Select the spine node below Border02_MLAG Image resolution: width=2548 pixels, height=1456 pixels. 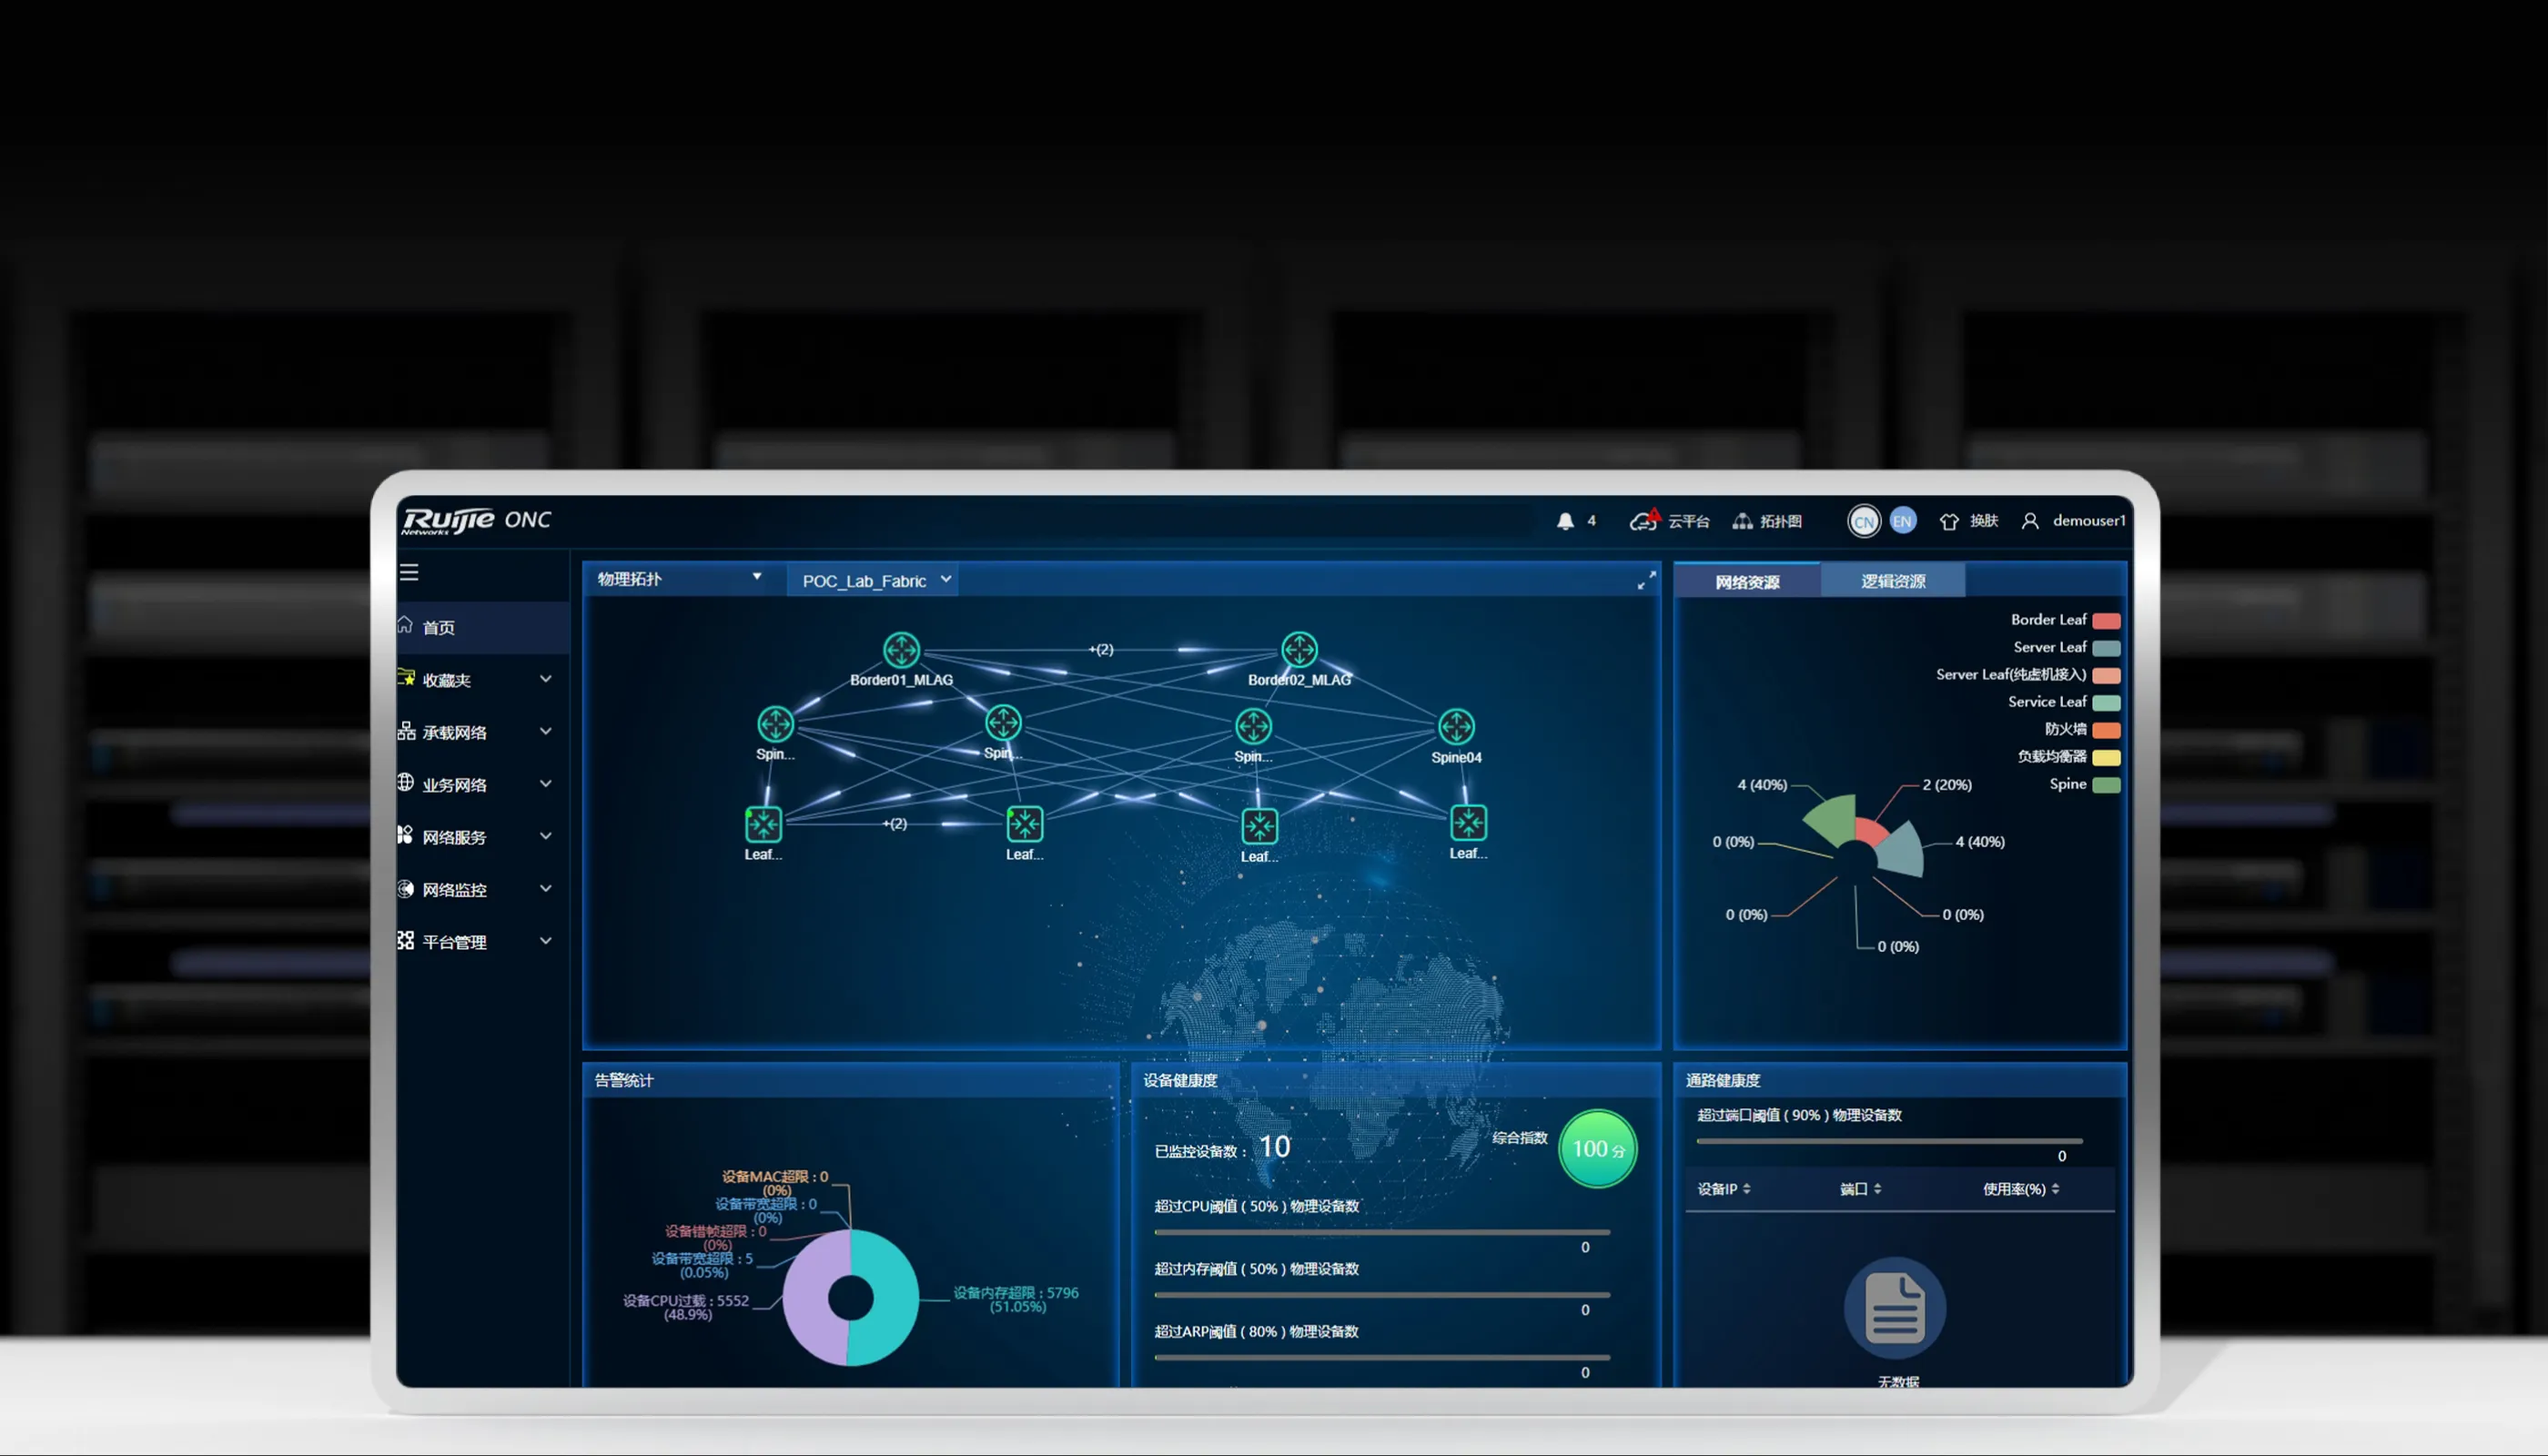point(1253,726)
